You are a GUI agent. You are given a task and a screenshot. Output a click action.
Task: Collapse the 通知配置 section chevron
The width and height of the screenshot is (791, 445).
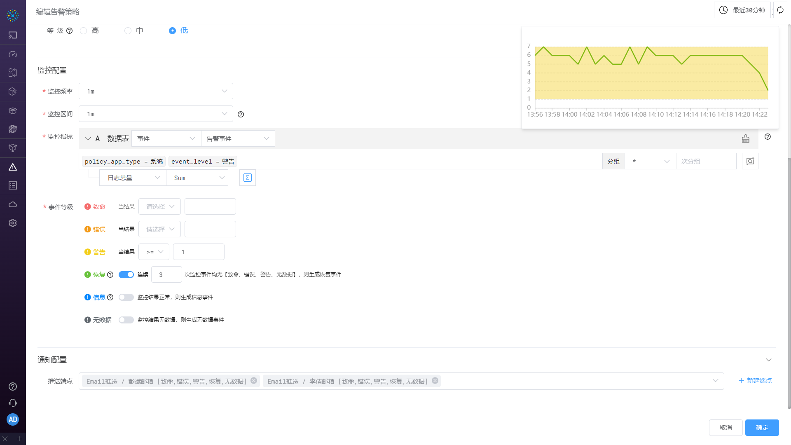[x=768, y=360]
